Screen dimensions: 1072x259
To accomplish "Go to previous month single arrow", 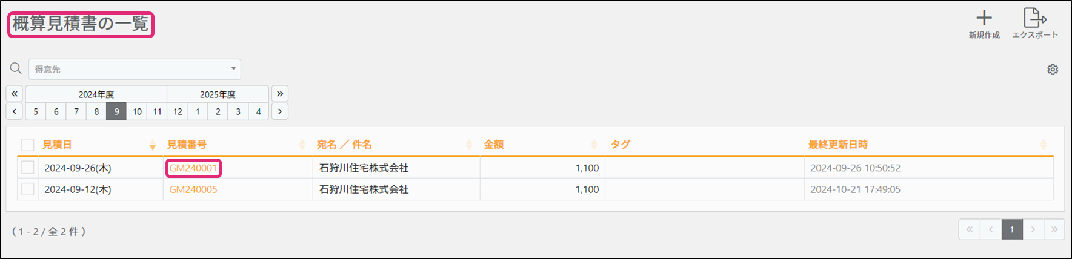I will 15,111.
